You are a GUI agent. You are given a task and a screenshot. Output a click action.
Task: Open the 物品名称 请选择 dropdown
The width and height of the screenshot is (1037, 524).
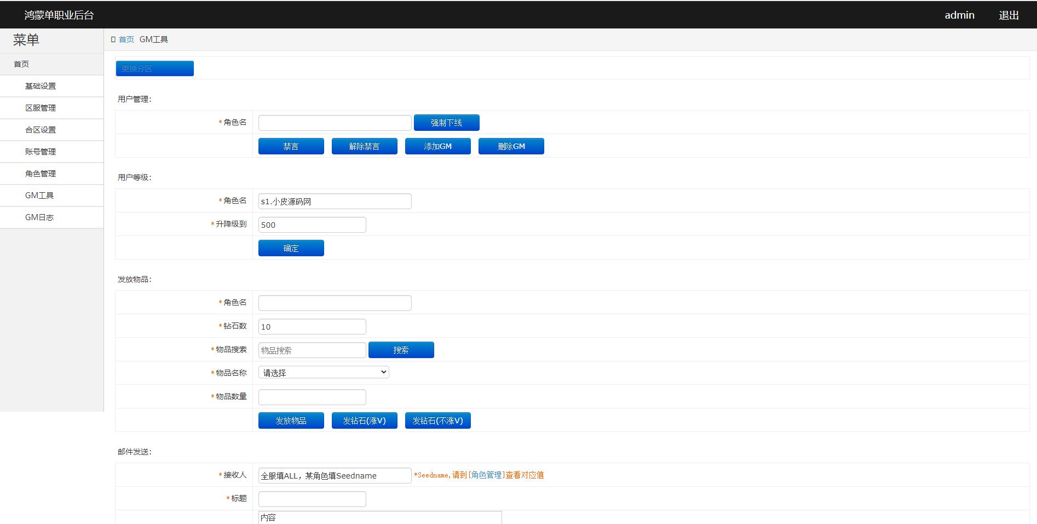(x=323, y=372)
